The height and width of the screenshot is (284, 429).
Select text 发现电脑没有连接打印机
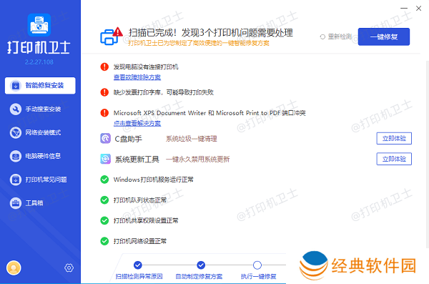pos(146,67)
